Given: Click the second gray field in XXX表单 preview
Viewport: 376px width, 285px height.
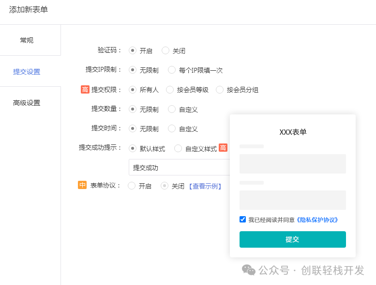Looking at the screenshot, I should pos(293,200).
